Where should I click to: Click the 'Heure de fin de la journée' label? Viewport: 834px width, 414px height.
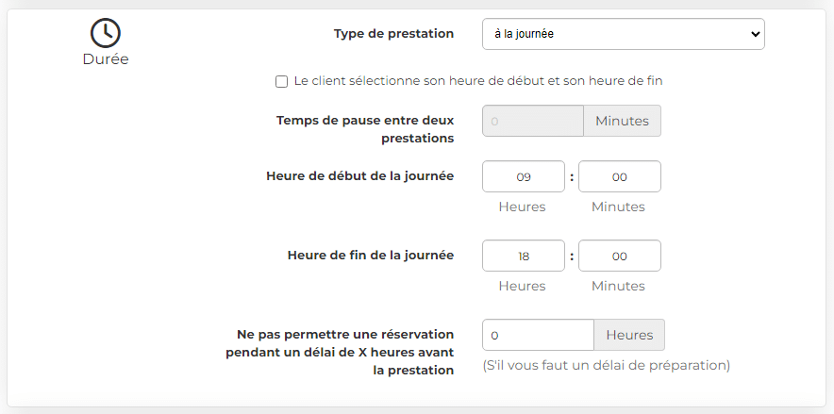coord(371,256)
